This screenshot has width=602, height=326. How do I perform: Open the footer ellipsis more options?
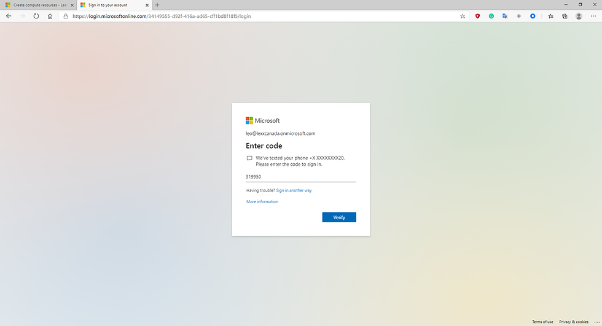[x=596, y=322]
